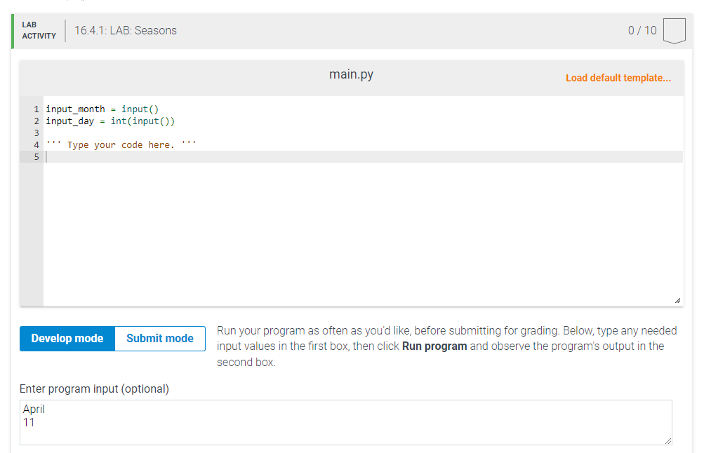Click line number 1 in the gutter
Screen dimensions: 704x453
point(36,109)
